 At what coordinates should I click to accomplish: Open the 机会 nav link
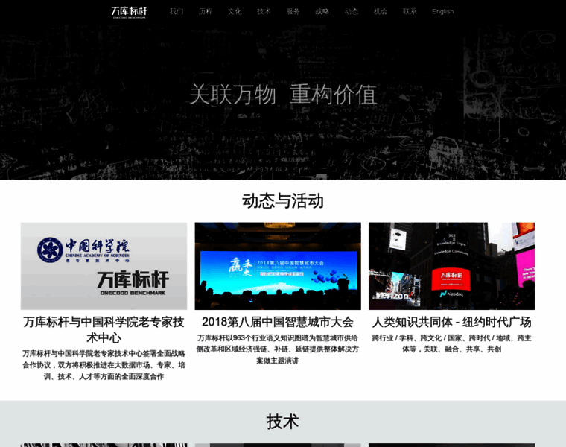[381, 12]
